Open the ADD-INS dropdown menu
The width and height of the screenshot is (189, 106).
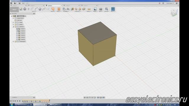click(x=107, y=11)
